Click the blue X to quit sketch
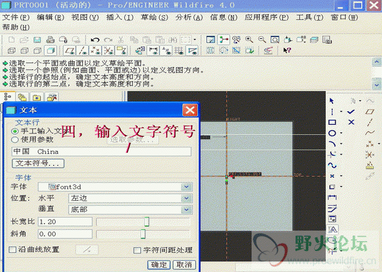This screenshot has width=382, height=272. [x=351, y=122]
